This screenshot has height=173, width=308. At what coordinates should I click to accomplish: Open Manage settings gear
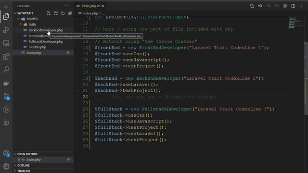point(6,166)
